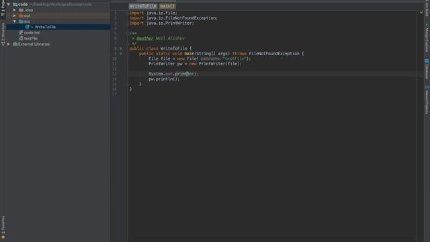
Task: Click the .idea folder icon
Action: pyautogui.click(x=21, y=10)
